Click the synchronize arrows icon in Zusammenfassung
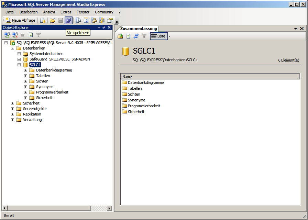308x220 pixels. pyautogui.click(x=136, y=36)
